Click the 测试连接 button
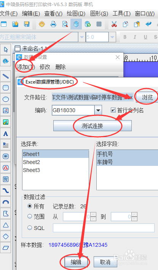This screenshot has height=270, width=158. point(92,126)
